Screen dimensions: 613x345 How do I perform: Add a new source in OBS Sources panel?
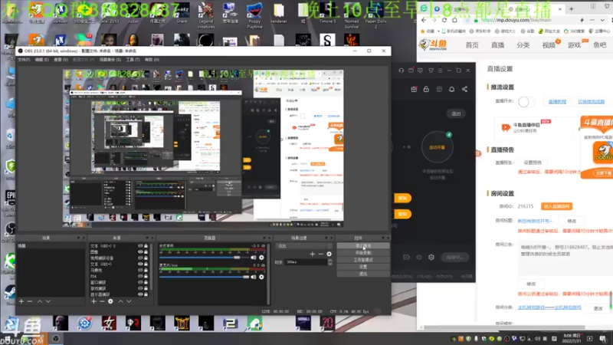[x=93, y=301]
